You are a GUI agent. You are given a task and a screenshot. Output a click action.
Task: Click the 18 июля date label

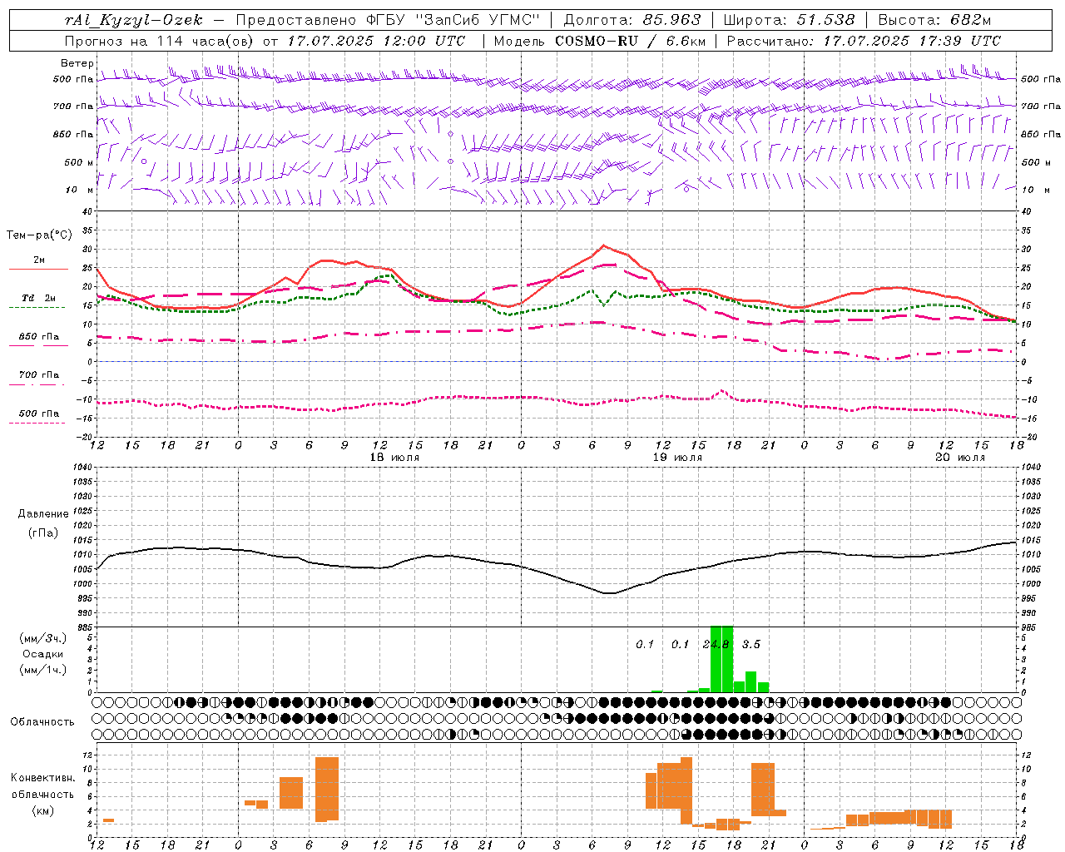[394, 458]
